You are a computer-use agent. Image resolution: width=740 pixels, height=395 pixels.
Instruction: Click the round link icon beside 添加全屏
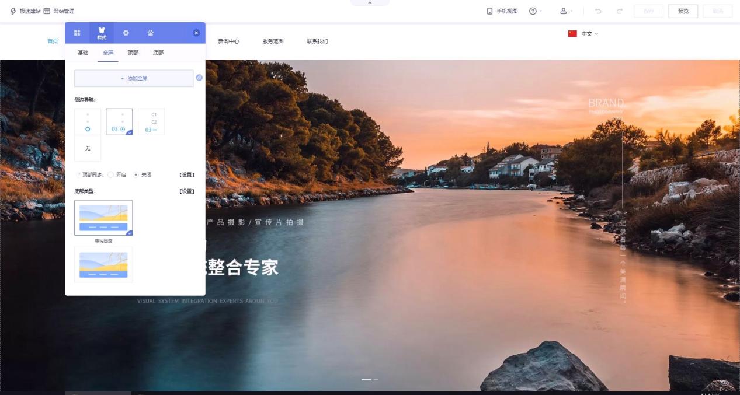pos(199,78)
